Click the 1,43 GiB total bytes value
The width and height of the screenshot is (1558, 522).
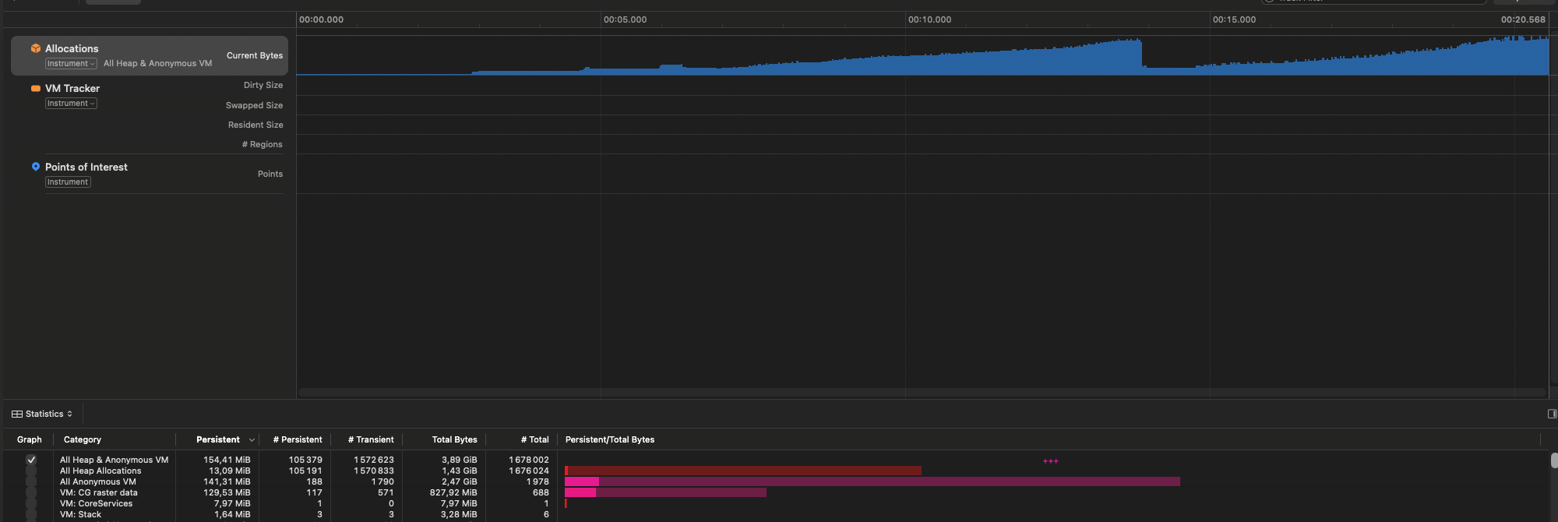point(460,471)
